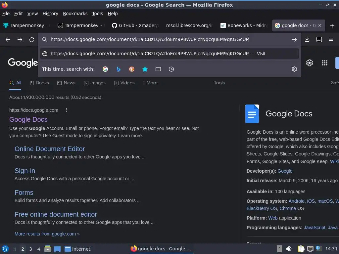Open the Tampermonkey extension icon in toolbar
The height and width of the screenshot is (254, 339).
coord(319,39)
